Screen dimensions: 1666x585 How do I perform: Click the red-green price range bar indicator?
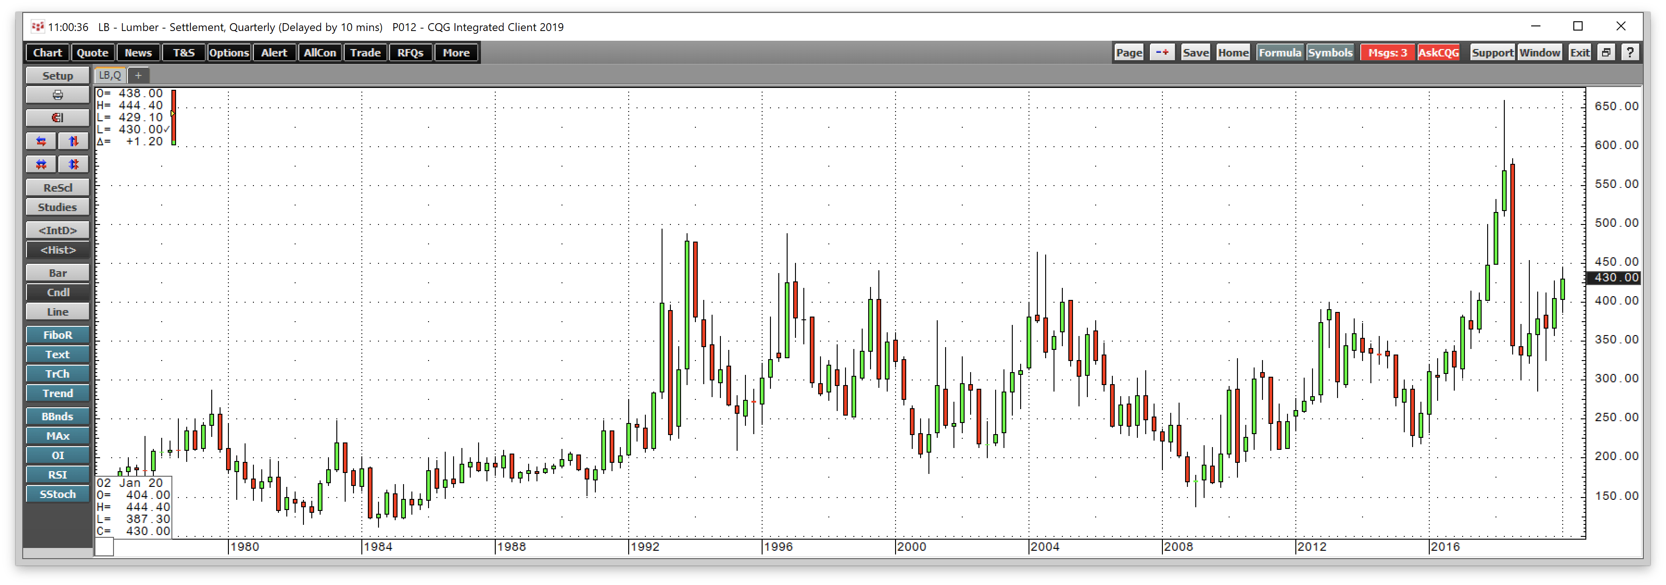point(173,117)
